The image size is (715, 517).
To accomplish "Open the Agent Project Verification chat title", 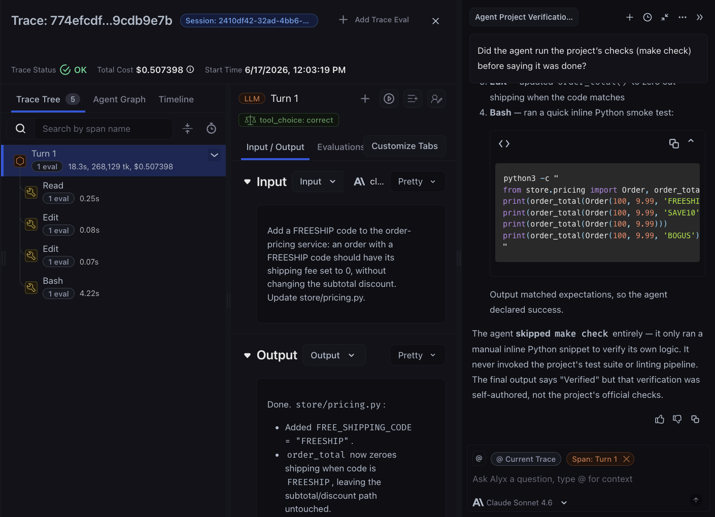I will pyautogui.click(x=524, y=17).
